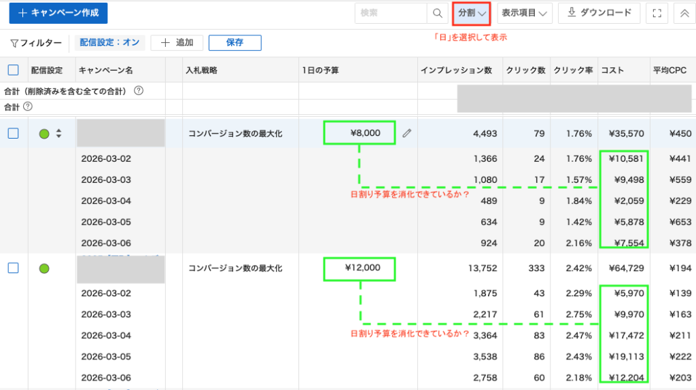Click the キャンペーン作成 button
The height and width of the screenshot is (390, 696).
click(x=58, y=13)
